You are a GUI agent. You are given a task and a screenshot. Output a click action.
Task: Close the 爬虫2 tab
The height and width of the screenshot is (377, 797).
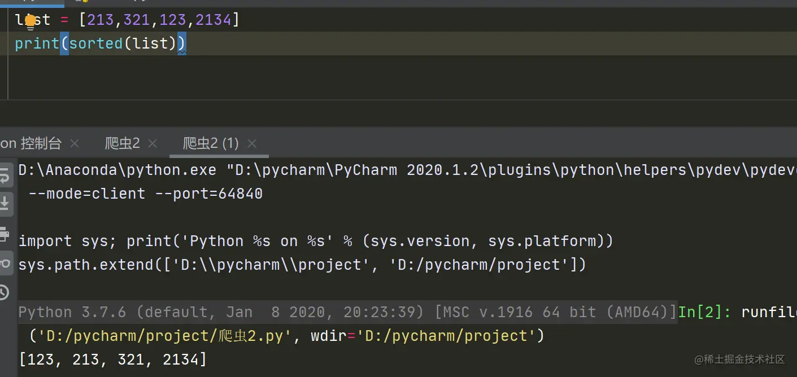152,143
